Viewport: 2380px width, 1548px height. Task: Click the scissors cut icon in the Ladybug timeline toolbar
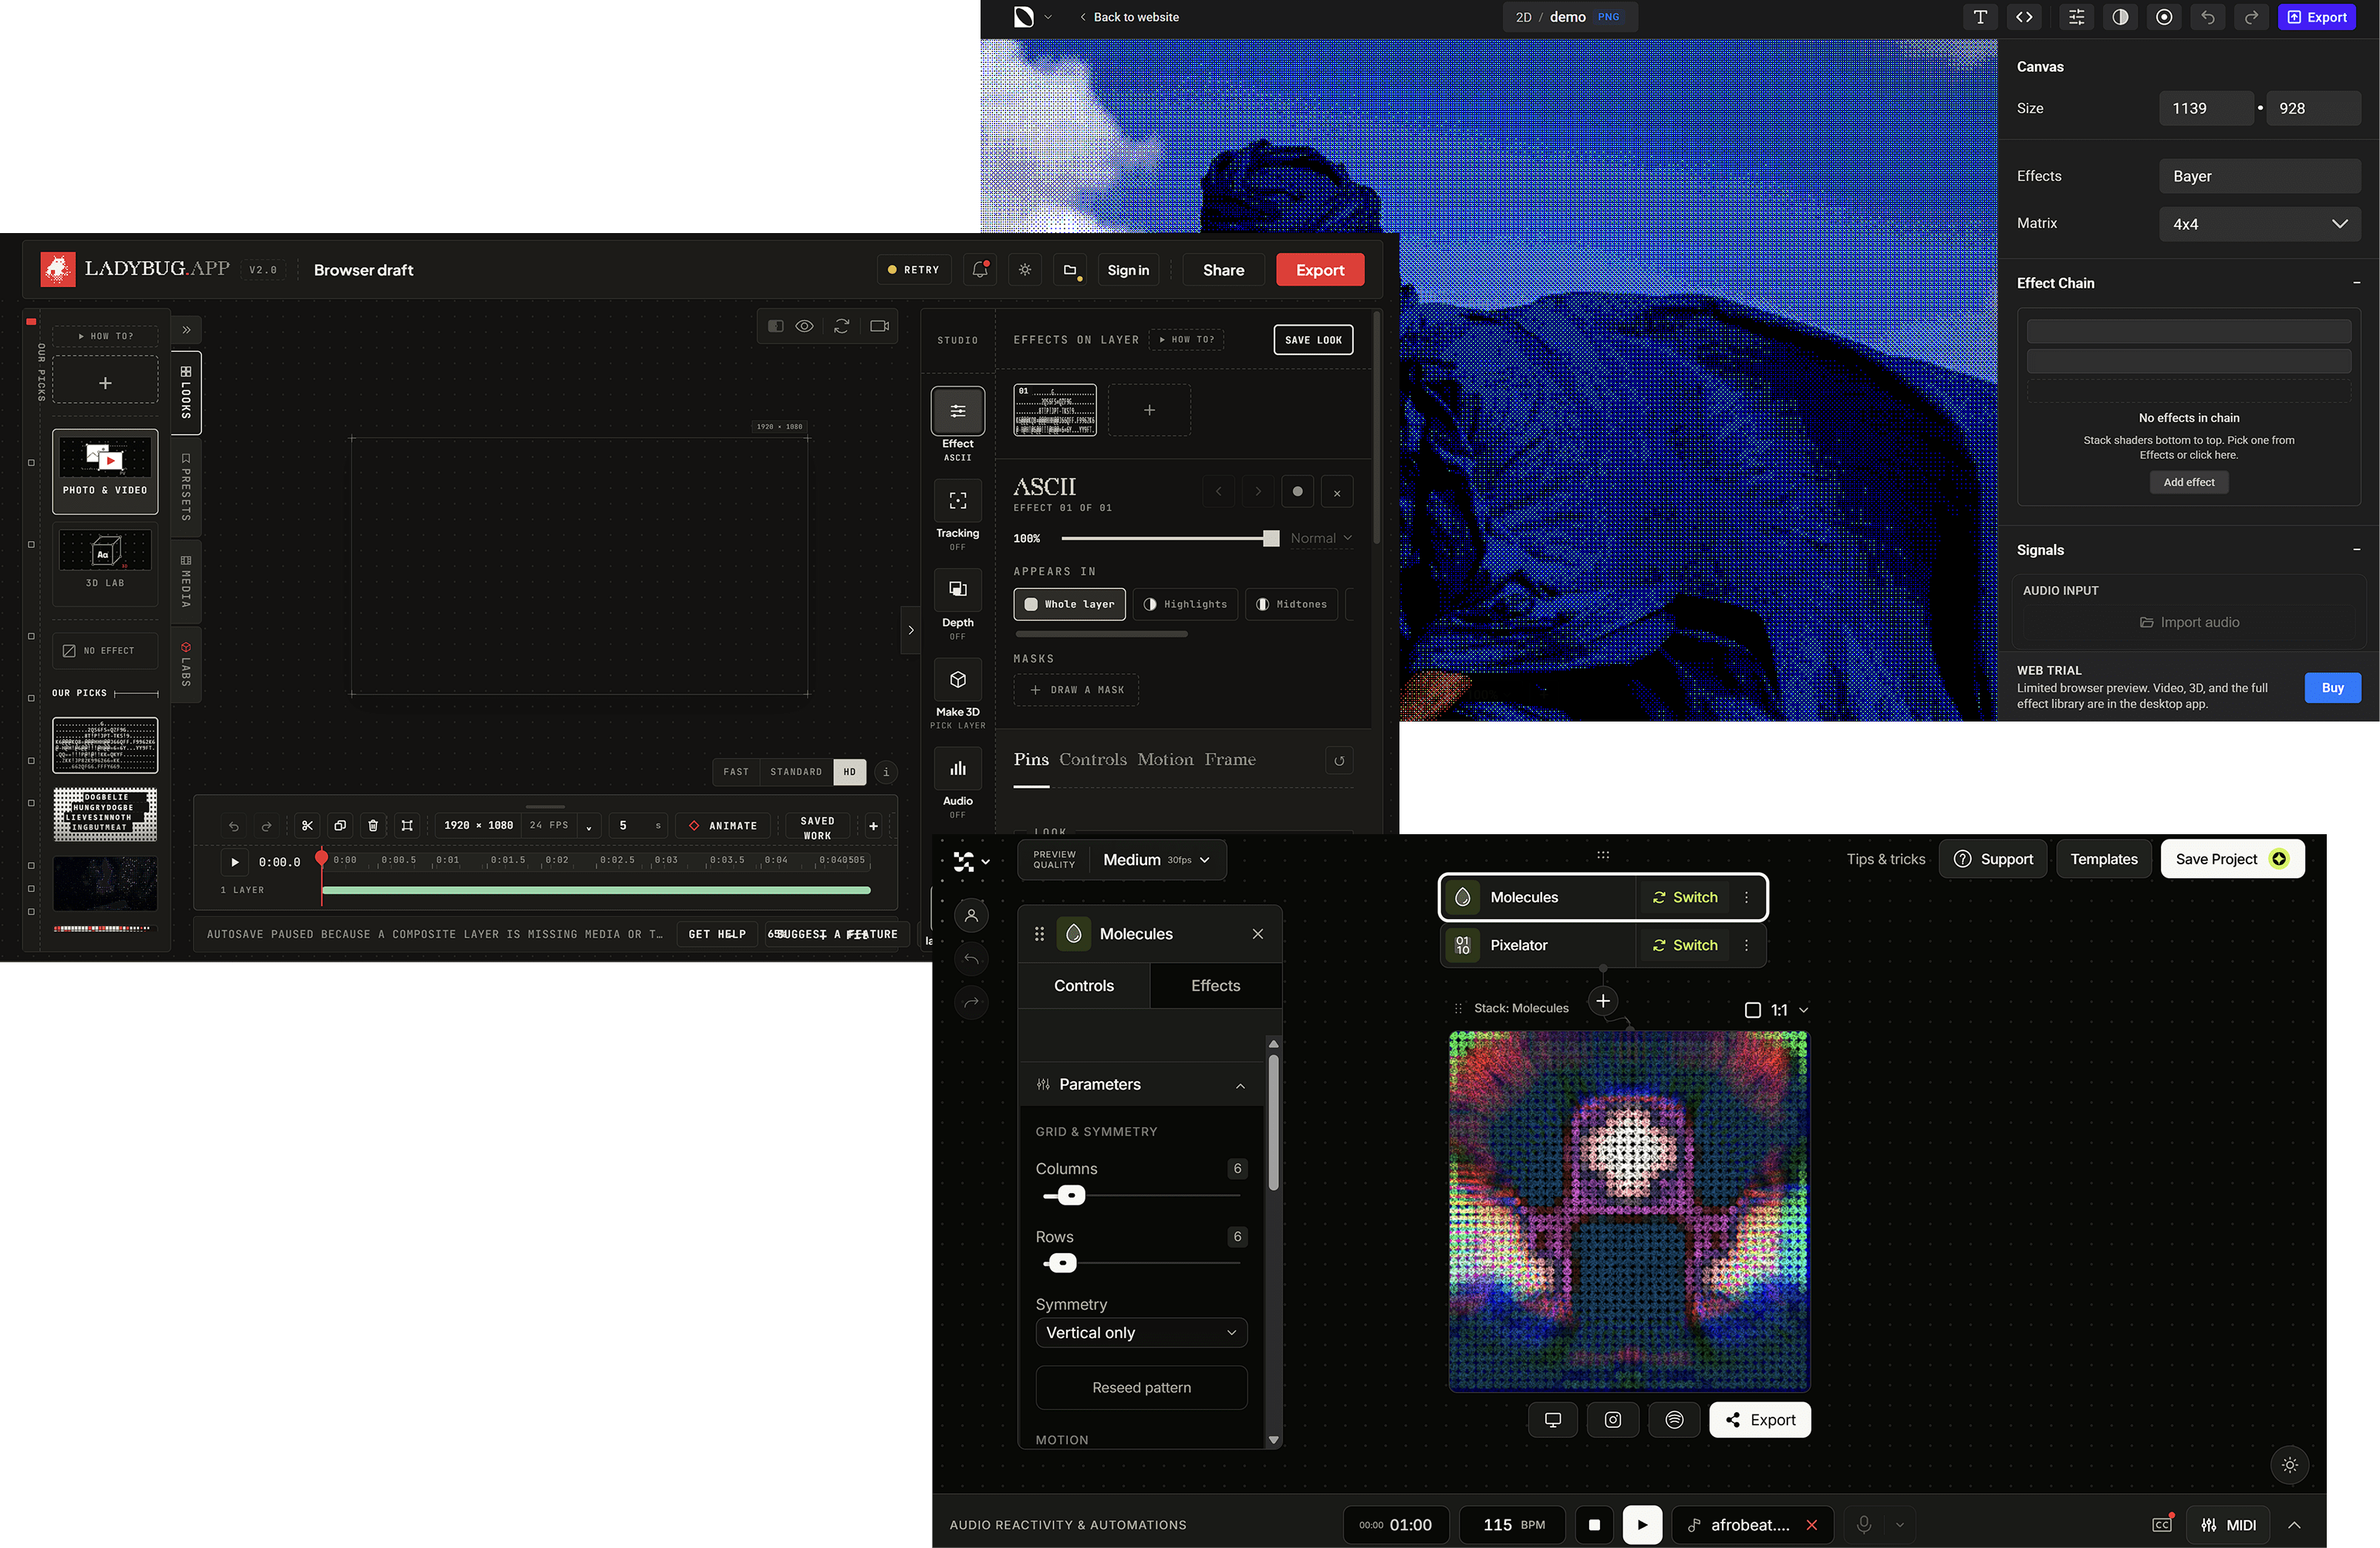(307, 826)
